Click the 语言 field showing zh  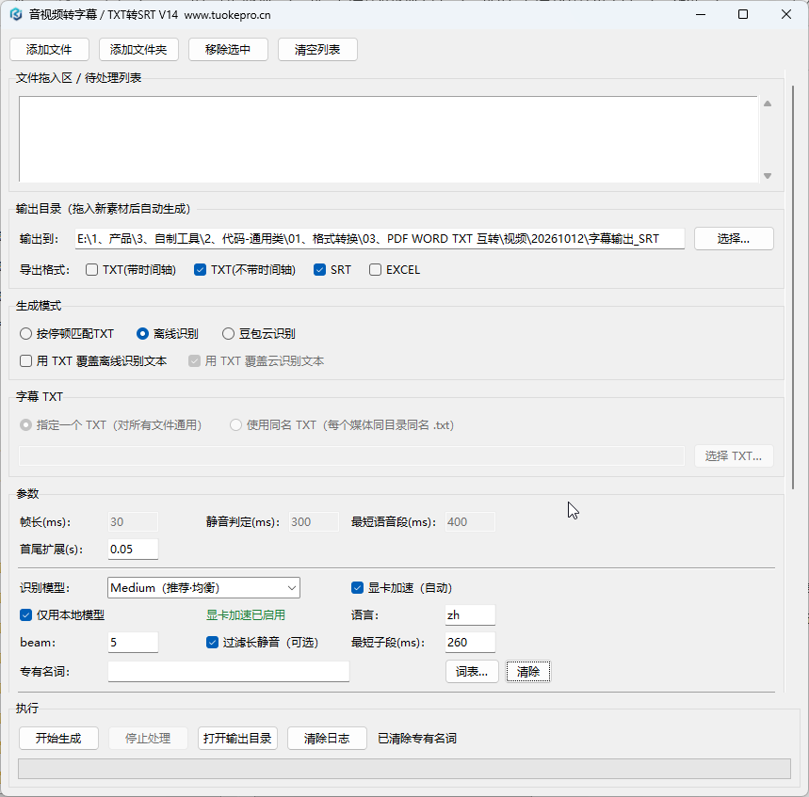click(470, 615)
